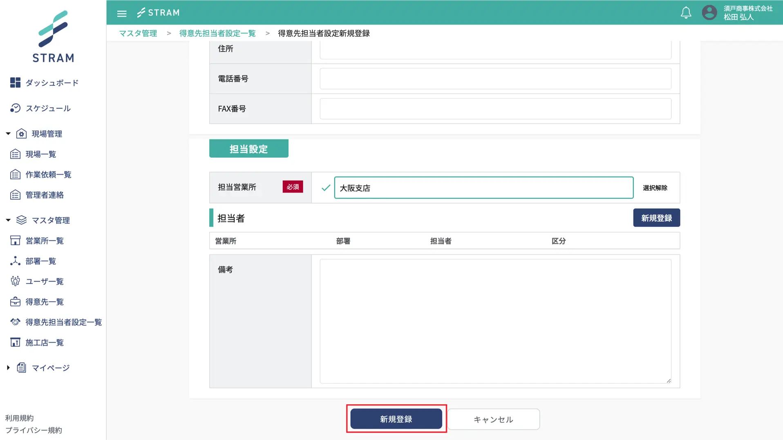
Task: Go to 得意先担当者設定一覧 breadcrumb link
Action: [x=217, y=34]
